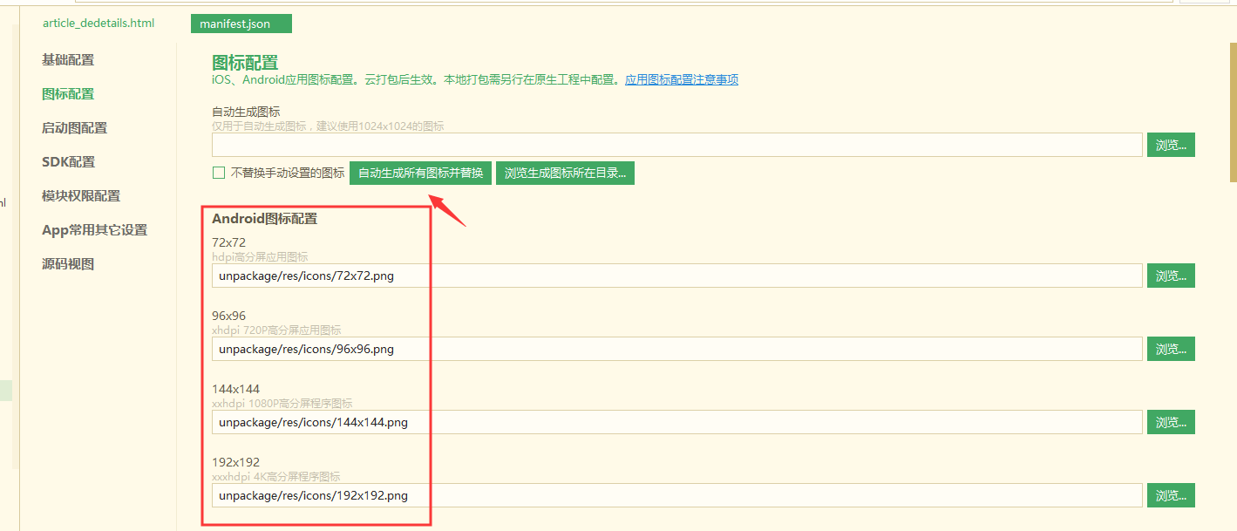The height and width of the screenshot is (531, 1237).
Task: Toggle the 不替换手动设置的图标 checkbox
Action: tap(219, 173)
